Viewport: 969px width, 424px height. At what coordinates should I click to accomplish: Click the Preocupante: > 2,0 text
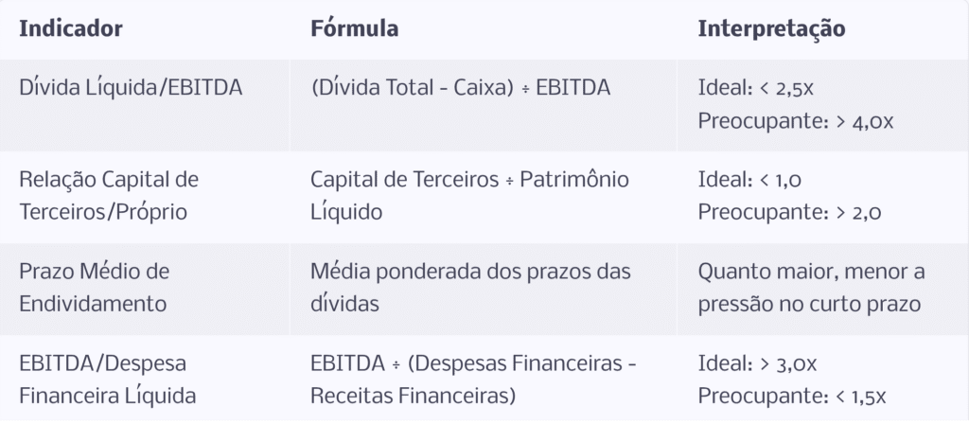pyautogui.click(x=790, y=213)
